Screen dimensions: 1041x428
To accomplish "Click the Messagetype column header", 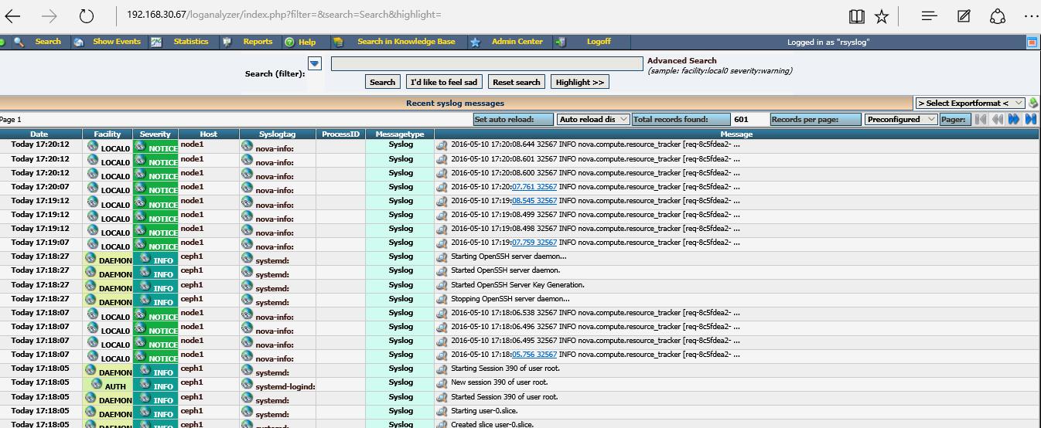I will click(400, 134).
